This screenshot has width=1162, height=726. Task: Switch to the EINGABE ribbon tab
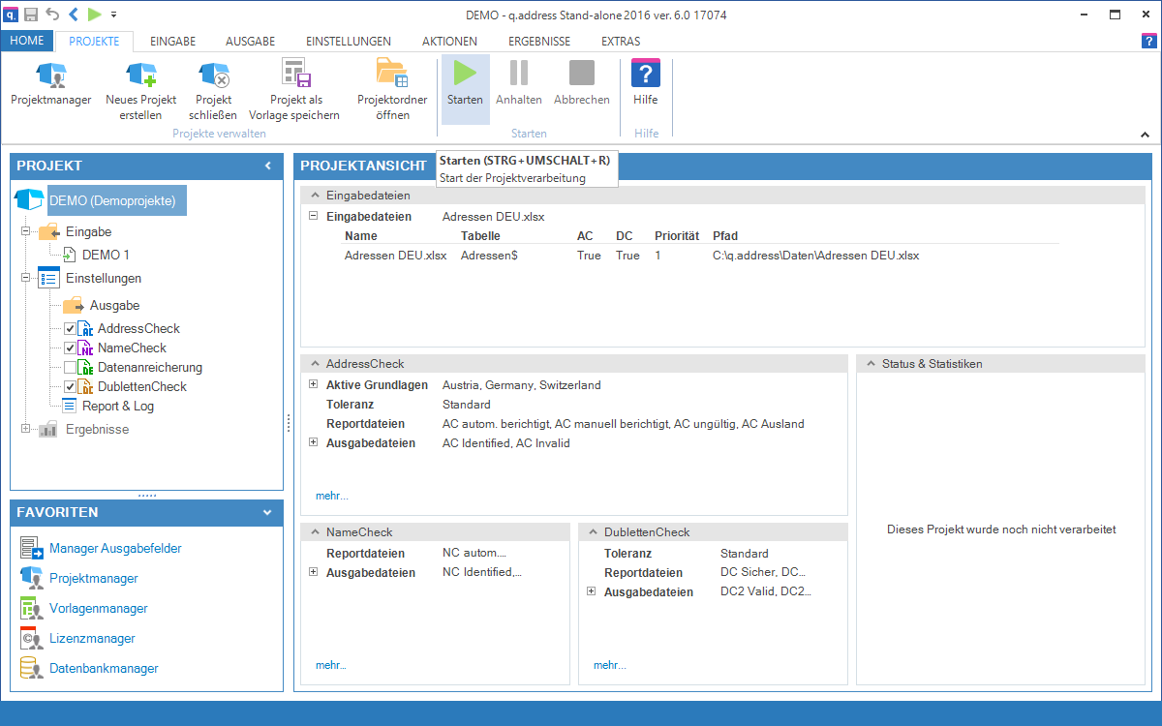173,42
